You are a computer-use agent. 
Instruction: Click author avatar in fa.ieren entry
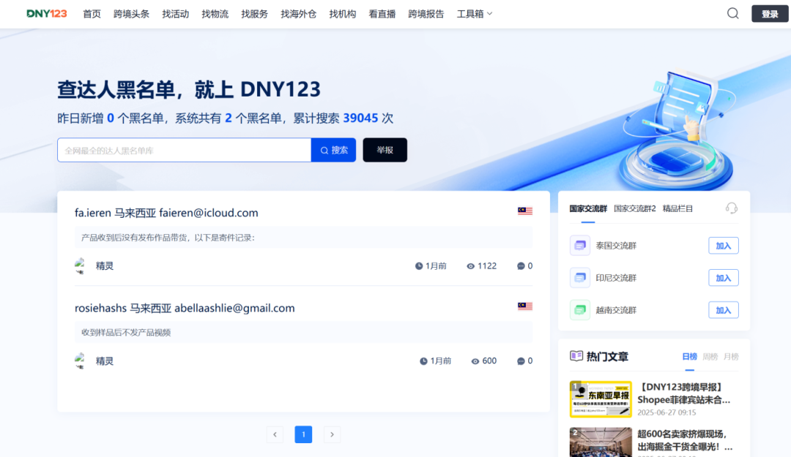point(81,265)
